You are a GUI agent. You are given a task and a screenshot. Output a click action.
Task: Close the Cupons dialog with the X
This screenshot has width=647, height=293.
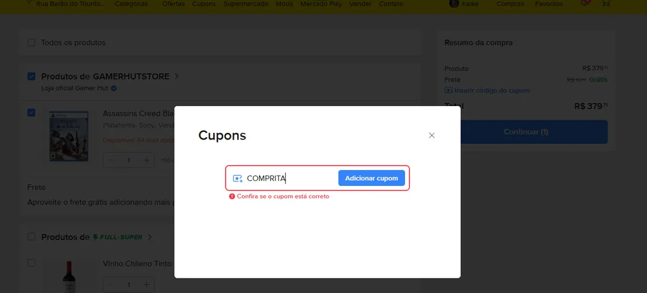click(x=432, y=135)
